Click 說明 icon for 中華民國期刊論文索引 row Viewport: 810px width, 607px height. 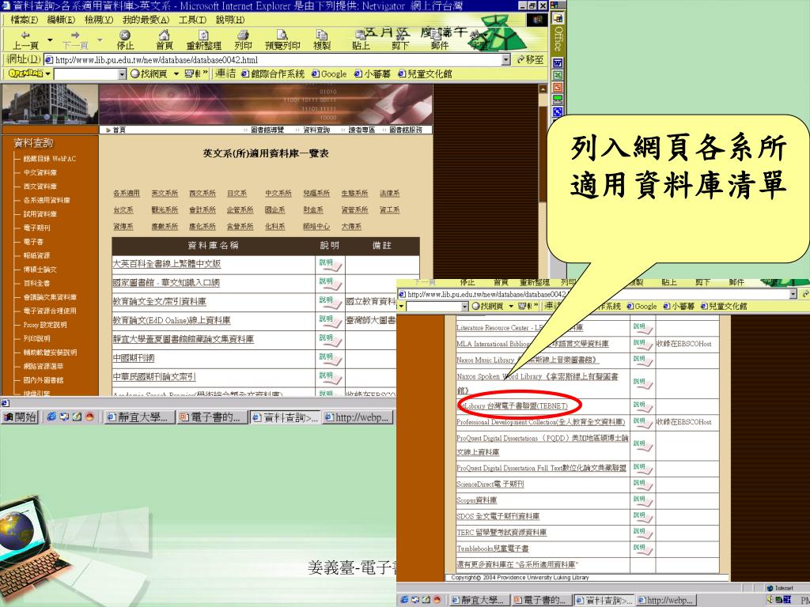[x=330, y=377]
